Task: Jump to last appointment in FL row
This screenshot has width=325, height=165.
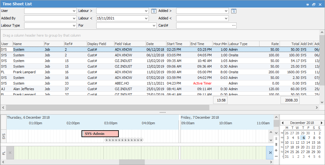Action: 270,152
